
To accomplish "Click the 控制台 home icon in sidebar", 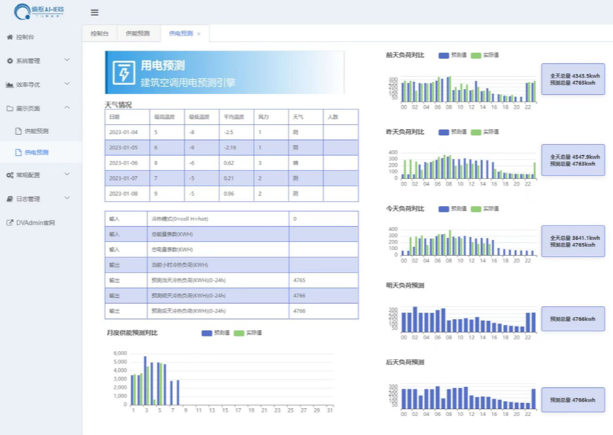I will point(9,37).
